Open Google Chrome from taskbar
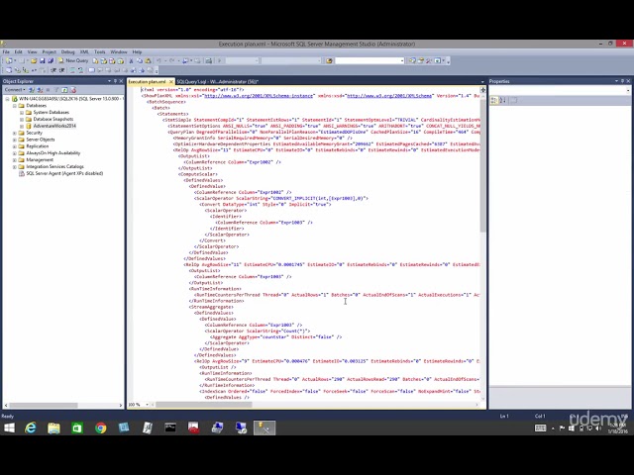 coord(101,427)
